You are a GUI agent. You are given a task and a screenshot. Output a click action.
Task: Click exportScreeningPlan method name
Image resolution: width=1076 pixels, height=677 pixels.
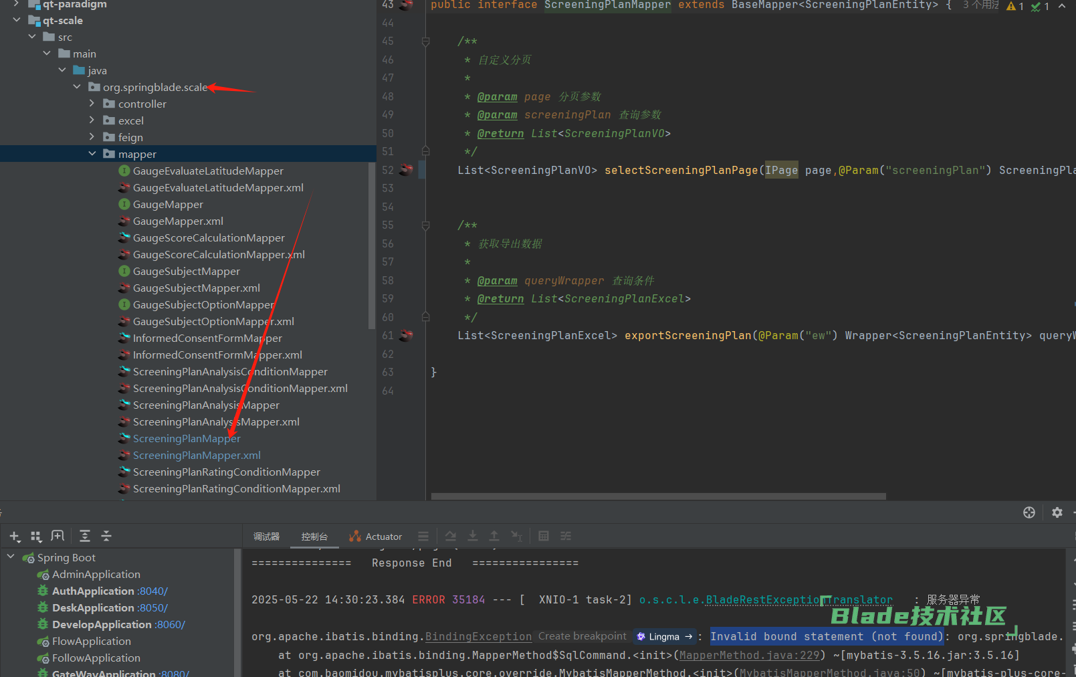[688, 335]
